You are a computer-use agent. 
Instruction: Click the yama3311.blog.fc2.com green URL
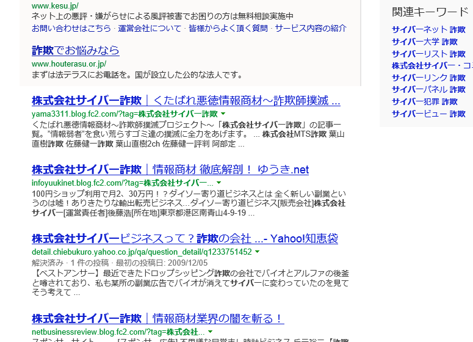click(125, 114)
